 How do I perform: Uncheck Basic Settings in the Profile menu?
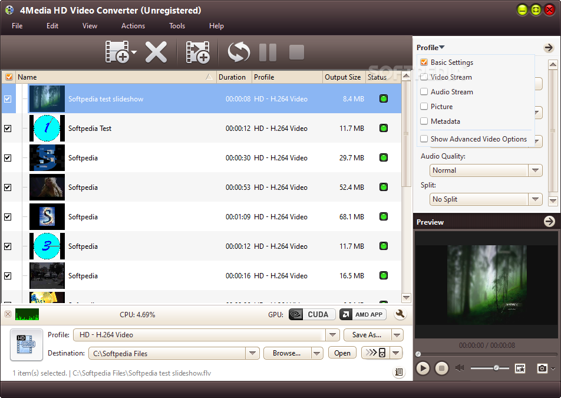[x=424, y=63]
